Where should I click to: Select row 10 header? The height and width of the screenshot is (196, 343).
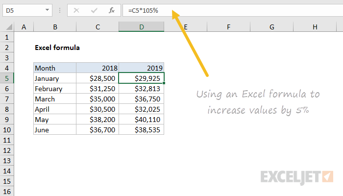click(7, 130)
